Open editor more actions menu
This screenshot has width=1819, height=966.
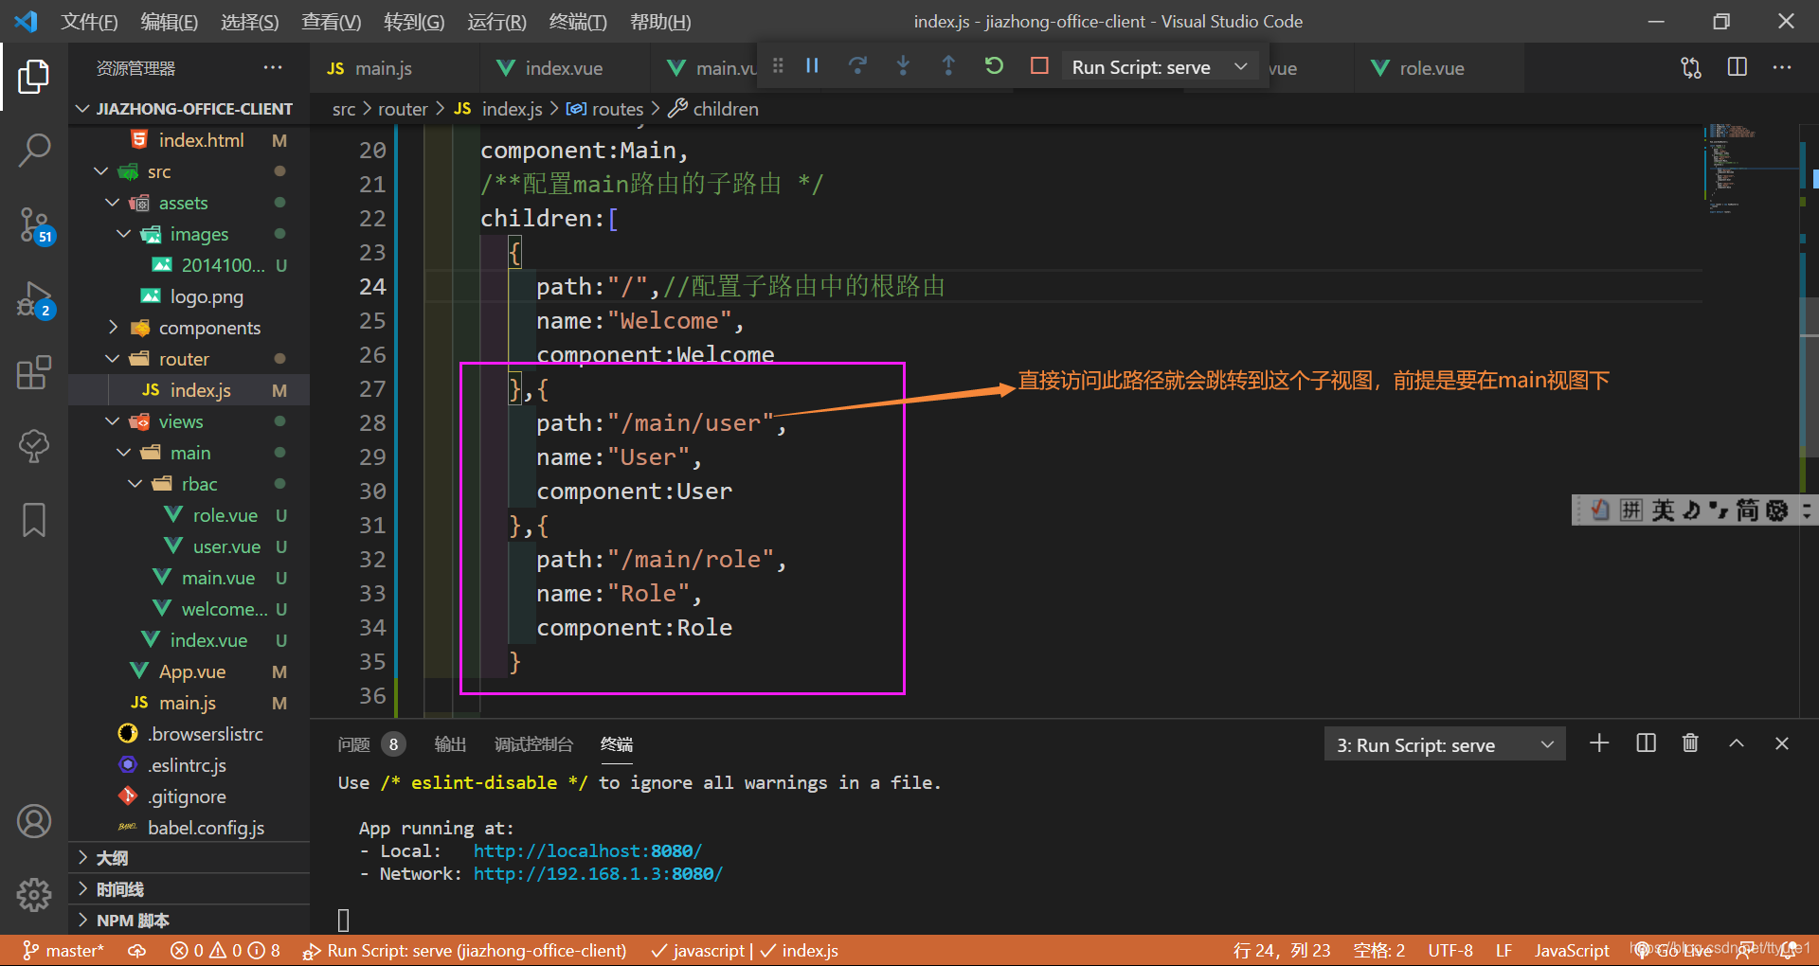pyautogui.click(x=1781, y=67)
